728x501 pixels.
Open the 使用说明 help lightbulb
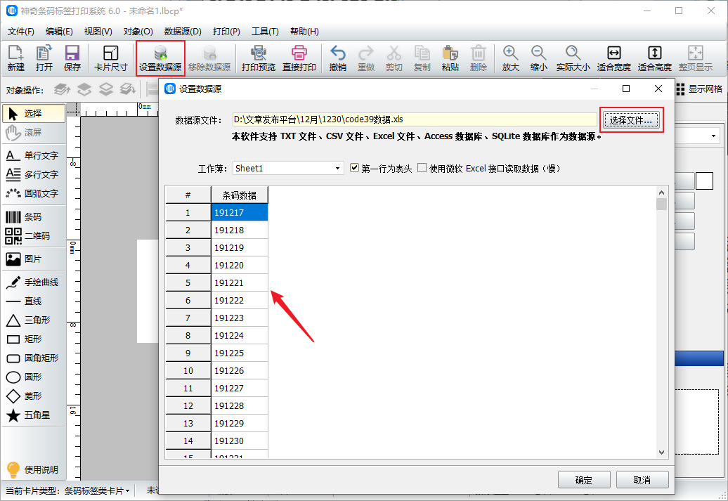coord(32,469)
